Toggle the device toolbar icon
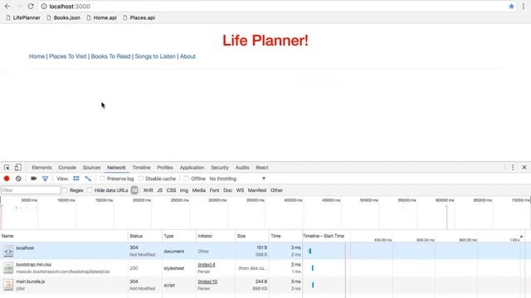Screen dimensions: 531x298 17,167
